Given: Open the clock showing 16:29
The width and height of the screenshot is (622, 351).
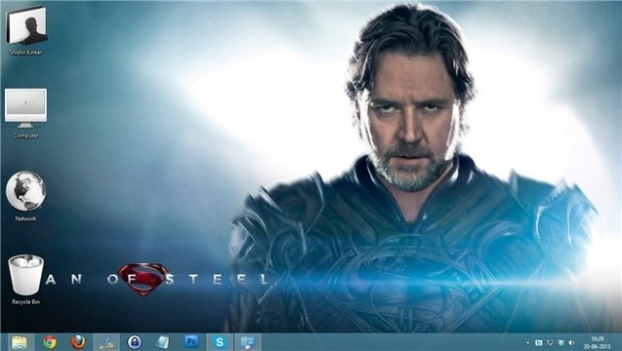Looking at the screenshot, I should click(x=597, y=339).
